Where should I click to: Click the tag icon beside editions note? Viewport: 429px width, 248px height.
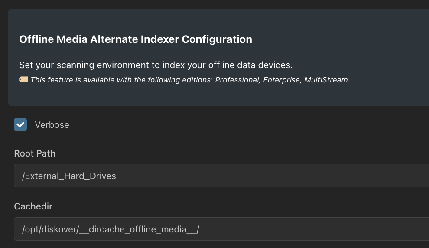pos(23,80)
